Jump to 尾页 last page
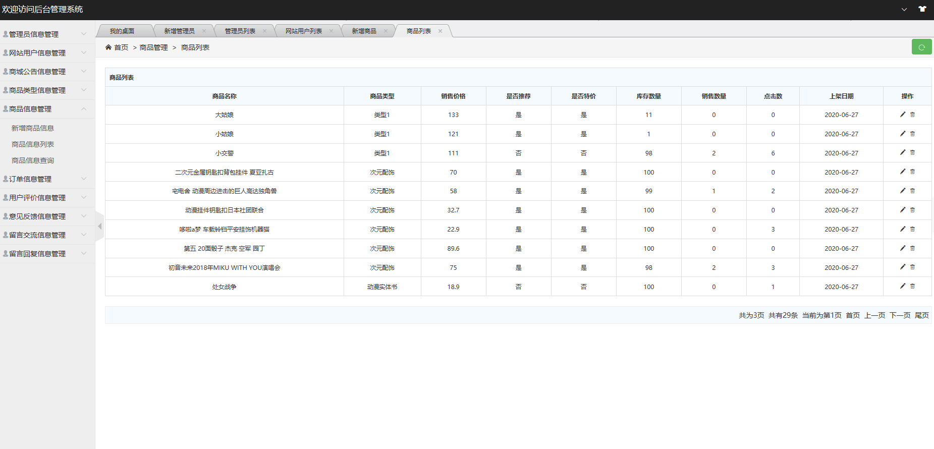This screenshot has width=934, height=449. 922,315
